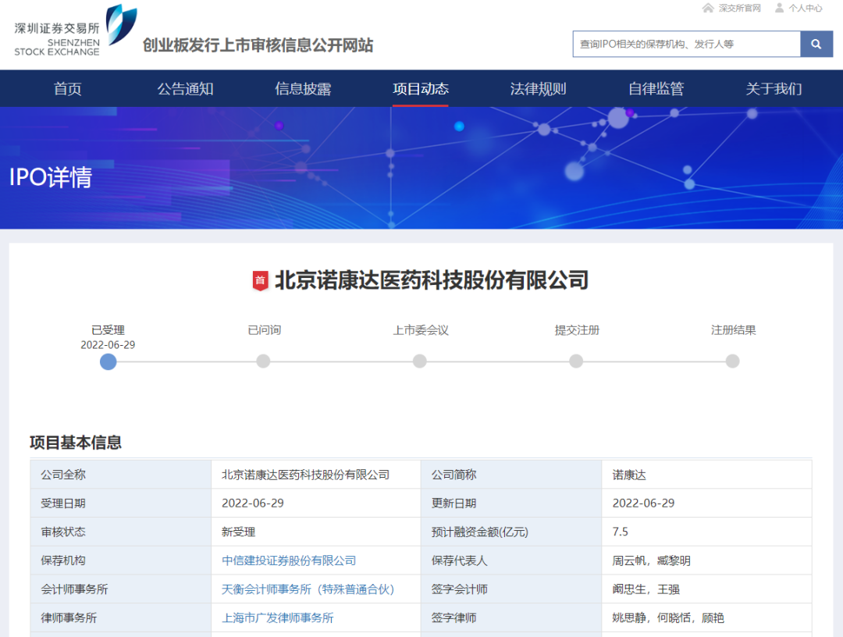Click the 提交注册 progress step dot
The height and width of the screenshot is (637, 843).
(576, 361)
